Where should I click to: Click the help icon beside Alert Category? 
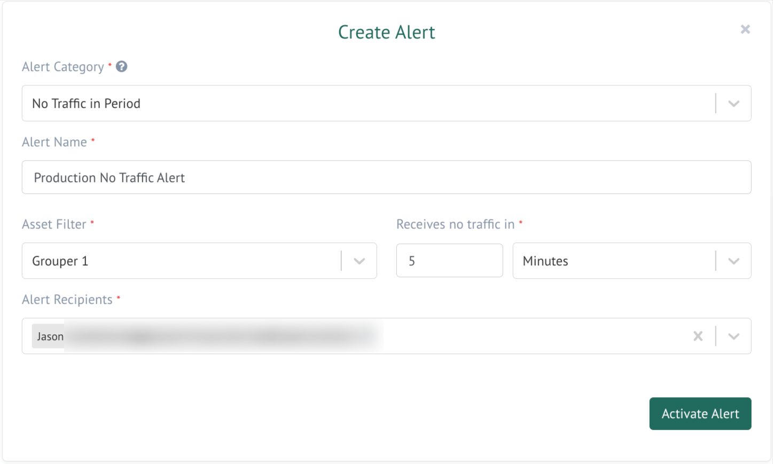pyautogui.click(x=122, y=67)
